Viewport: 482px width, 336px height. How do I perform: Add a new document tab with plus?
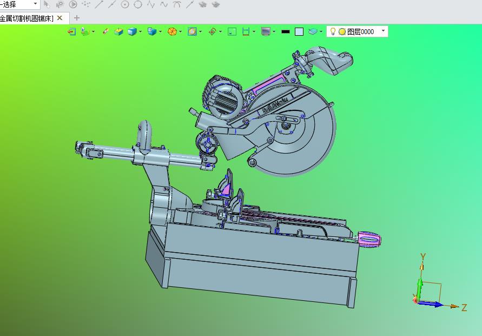click(x=77, y=18)
